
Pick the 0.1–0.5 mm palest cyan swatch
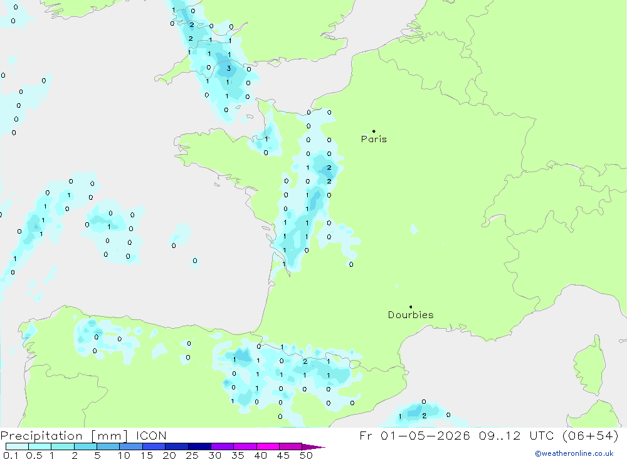tap(17, 446)
